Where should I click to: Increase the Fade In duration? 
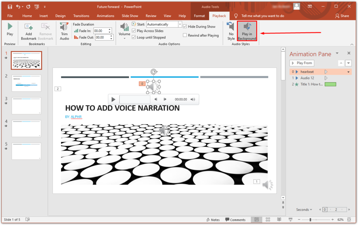click(x=110, y=29)
